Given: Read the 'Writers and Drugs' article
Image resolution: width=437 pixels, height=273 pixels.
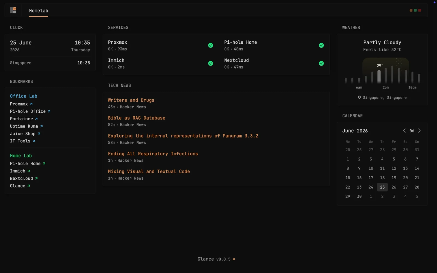Looking at the screenshot, I should [x=131, y=100].
